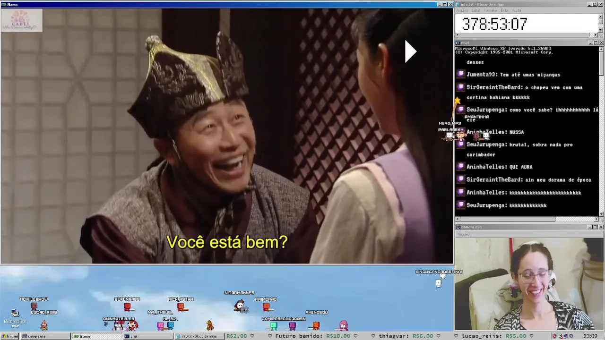Click the Notepad vertical scroll down arrow

pos(601,30)
